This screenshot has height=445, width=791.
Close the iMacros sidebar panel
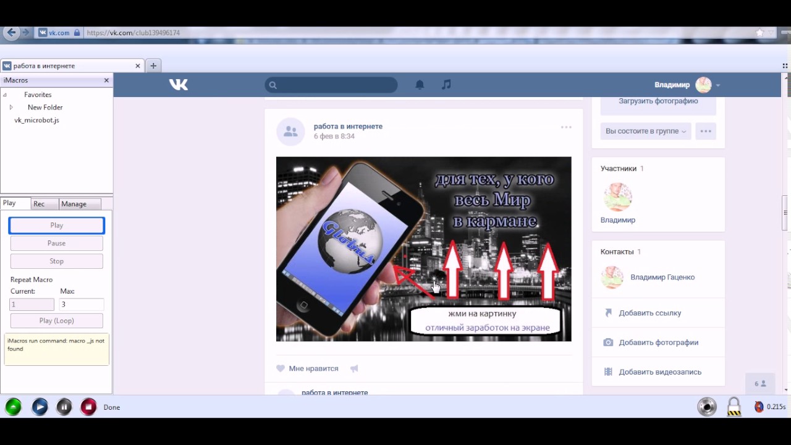(x=106, y=80)
